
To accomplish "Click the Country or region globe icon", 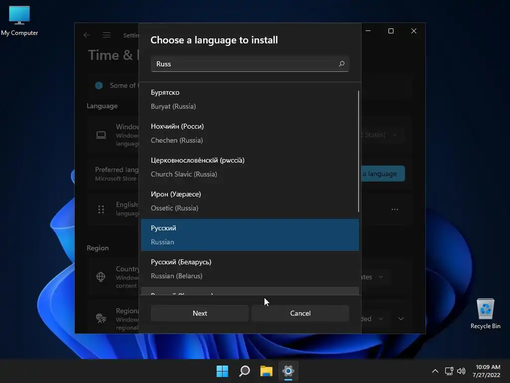I will 101,277.
